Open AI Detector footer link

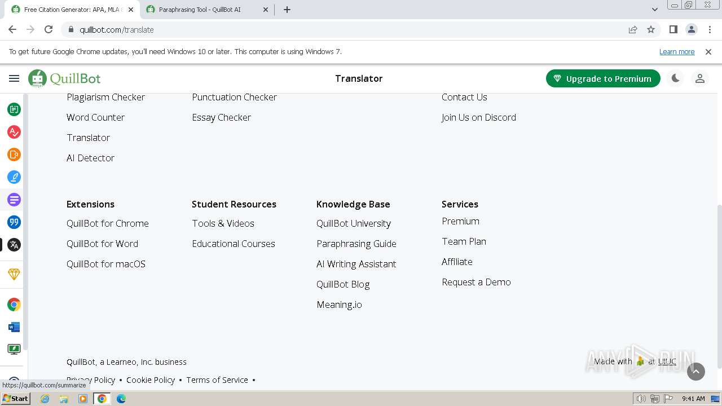(x=90, y=158)
